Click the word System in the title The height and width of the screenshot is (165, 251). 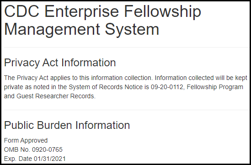coord(132,29)
